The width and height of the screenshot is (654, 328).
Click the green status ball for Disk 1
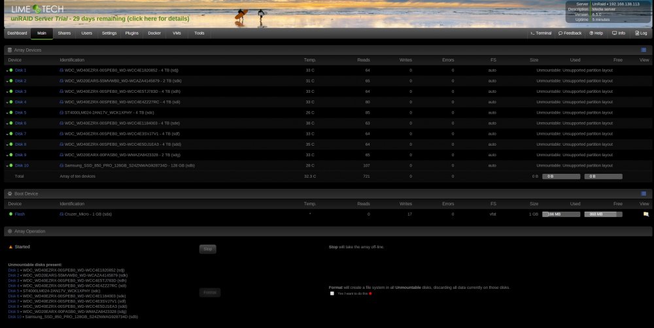[11, 71]
